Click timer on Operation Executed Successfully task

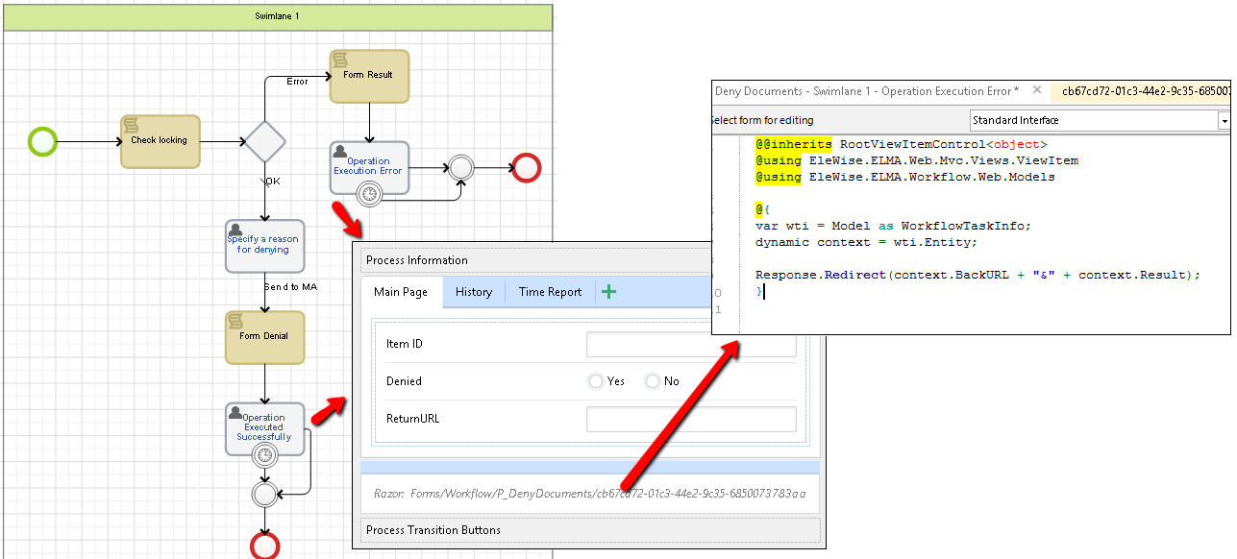click(264, 454)
